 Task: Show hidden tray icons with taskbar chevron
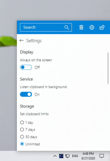[x=55, y=156]
